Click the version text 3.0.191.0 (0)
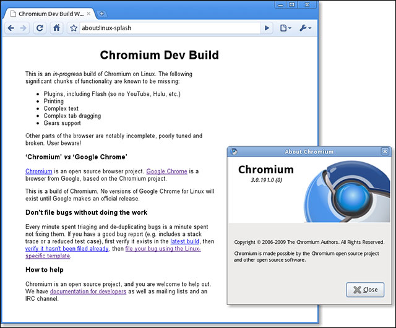Viewport: 396px width, 328px height. pos(266,180)
